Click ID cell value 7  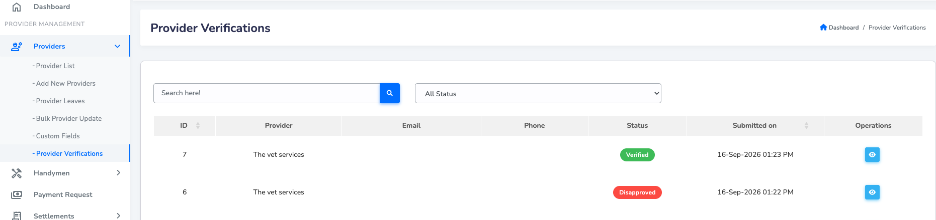[x=185, y=154]
